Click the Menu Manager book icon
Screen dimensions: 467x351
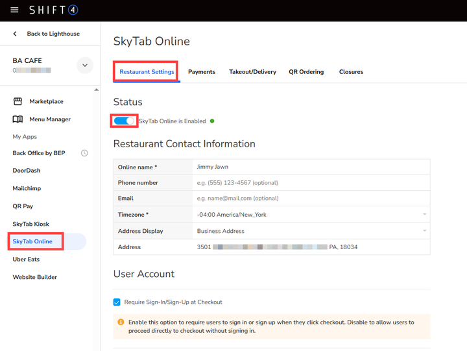(x=18, y=119)
